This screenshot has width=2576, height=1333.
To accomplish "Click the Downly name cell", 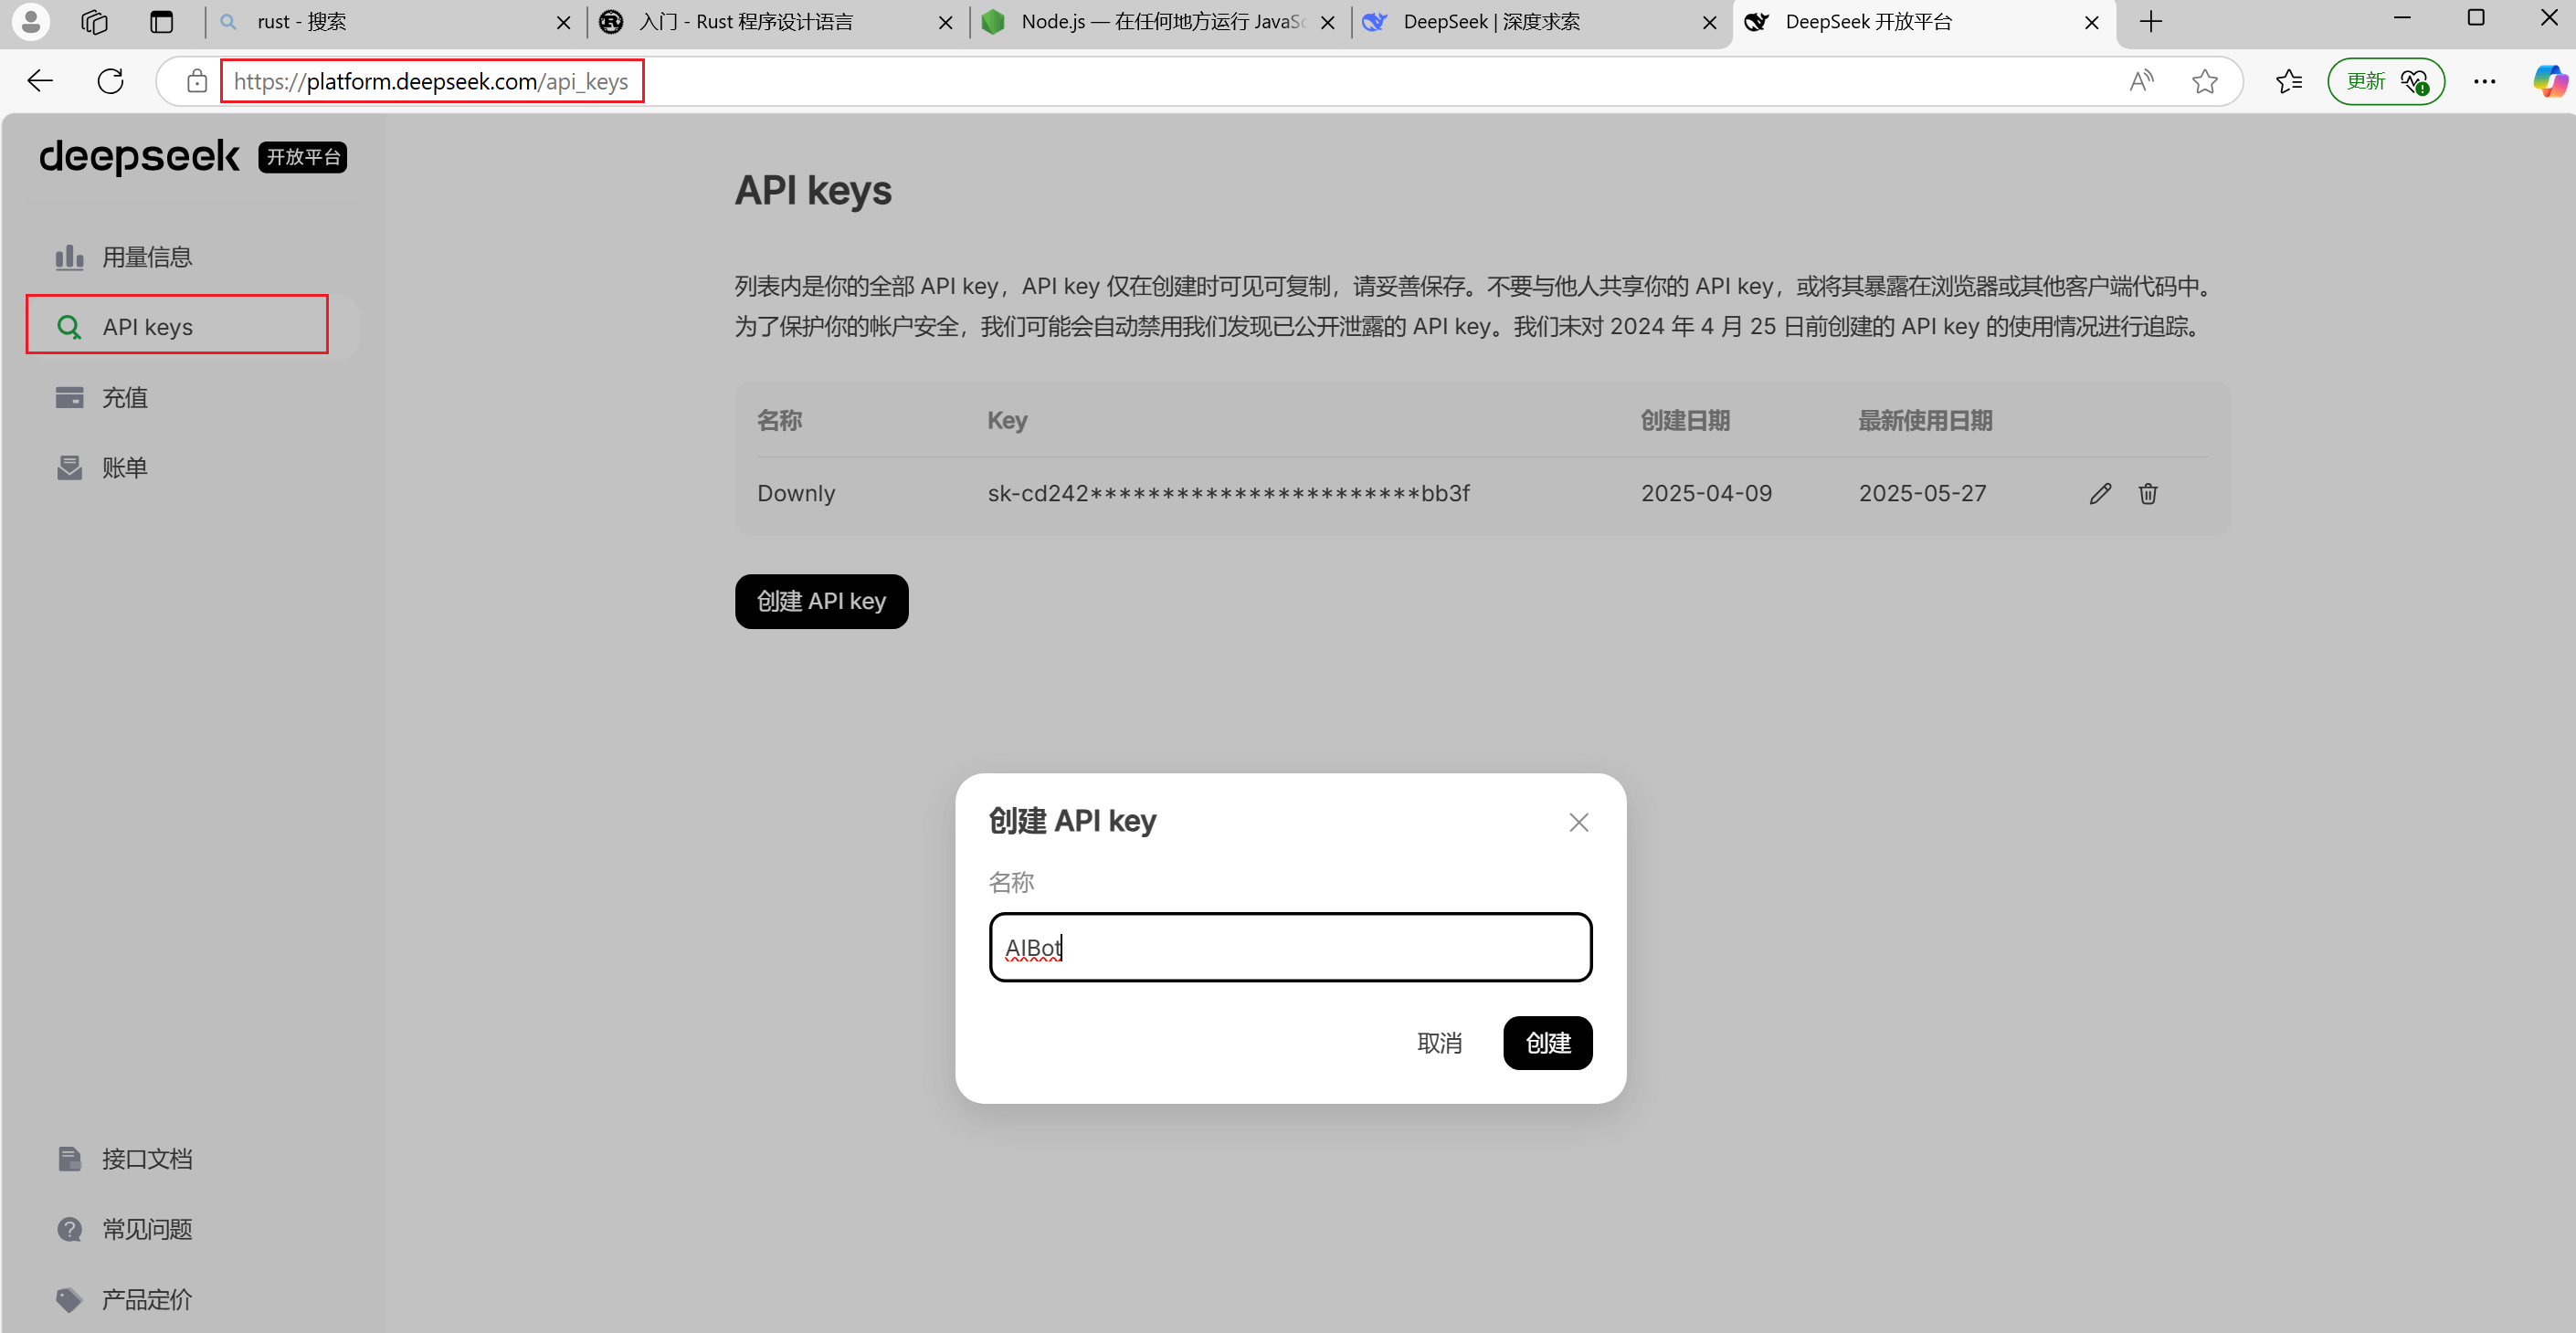I will [796, 493].
